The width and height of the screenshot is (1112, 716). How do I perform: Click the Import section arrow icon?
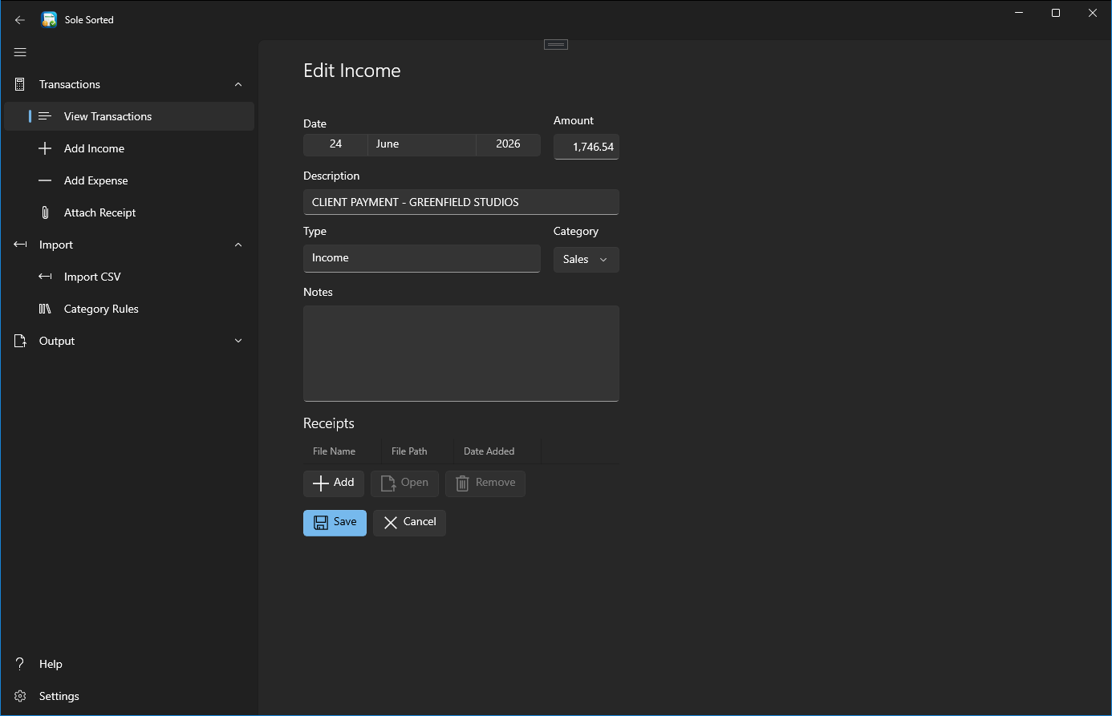coord(20,245)
